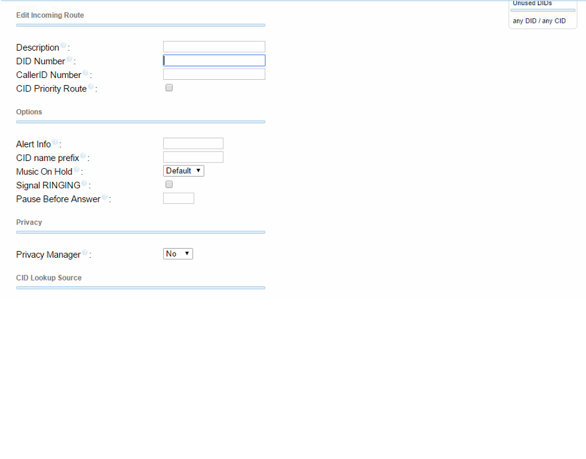
Task: Click the Alert Info input field
Action: click(193, 143)
